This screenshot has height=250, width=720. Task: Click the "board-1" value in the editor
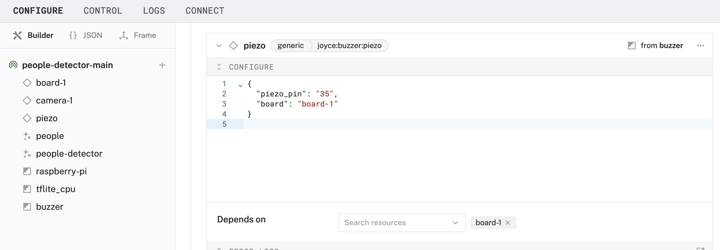click(x=318, y=104)
